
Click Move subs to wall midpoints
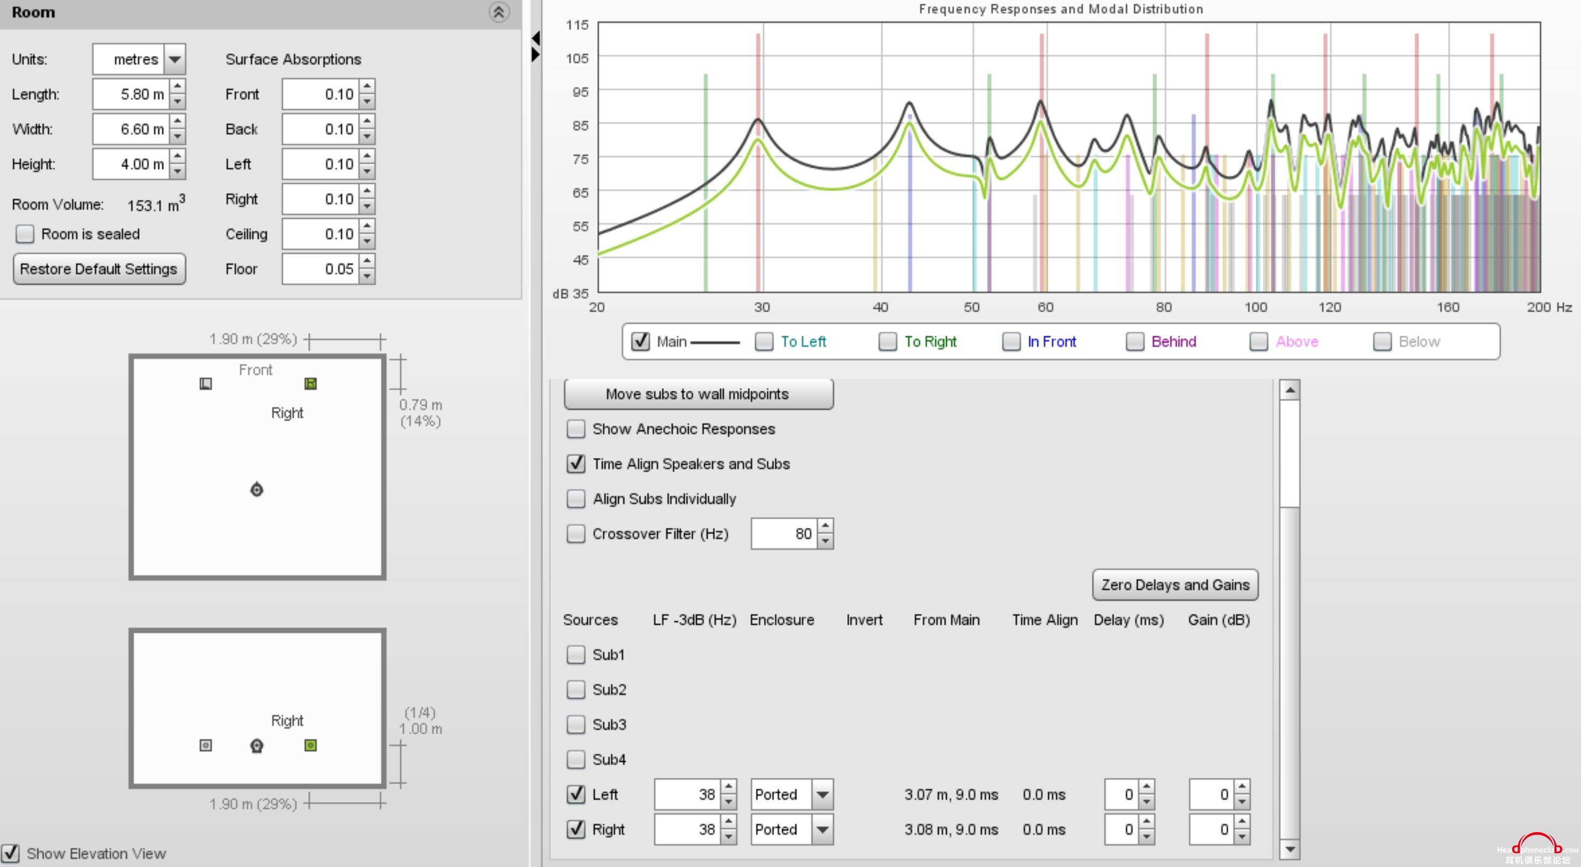click(698, 394)
